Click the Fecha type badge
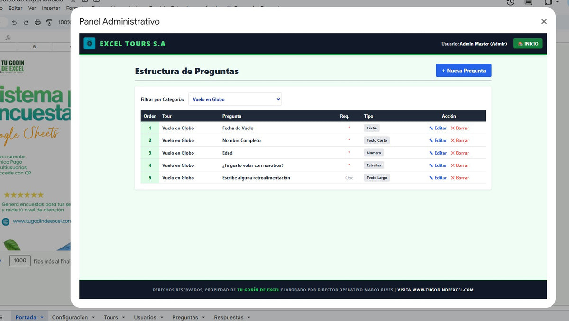The width and height of the screenshot is (569, 321). 372,128
